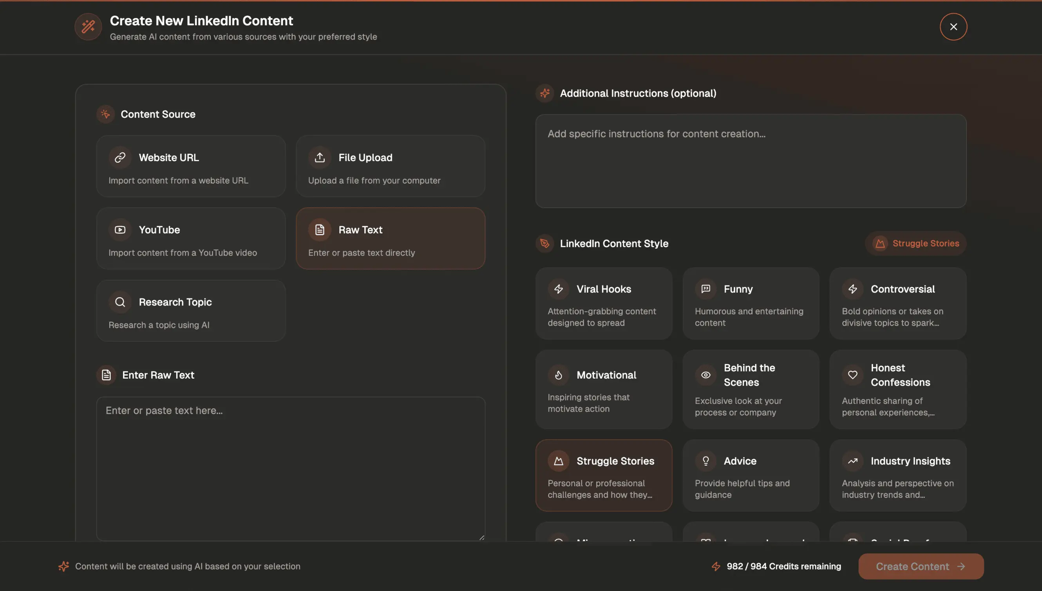This screenshot has width=1042, height=591.
Task: Click the File Upload arrow icon
Action: (x=320, y=158)
